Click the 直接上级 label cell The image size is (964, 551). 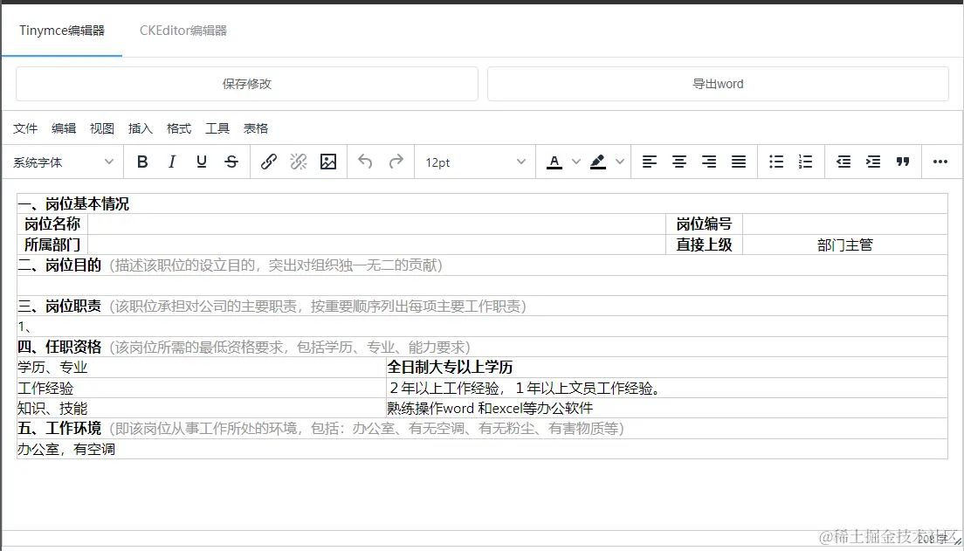tap(705, 245)
